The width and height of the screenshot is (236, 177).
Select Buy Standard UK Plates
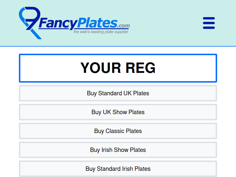pos(118,93)
